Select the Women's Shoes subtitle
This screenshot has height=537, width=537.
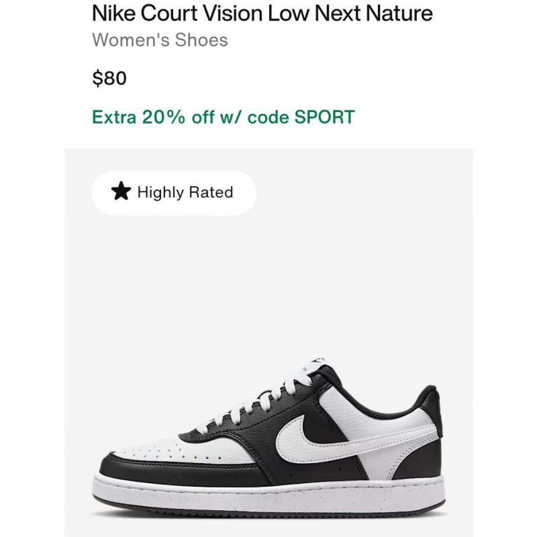(160, 40)
